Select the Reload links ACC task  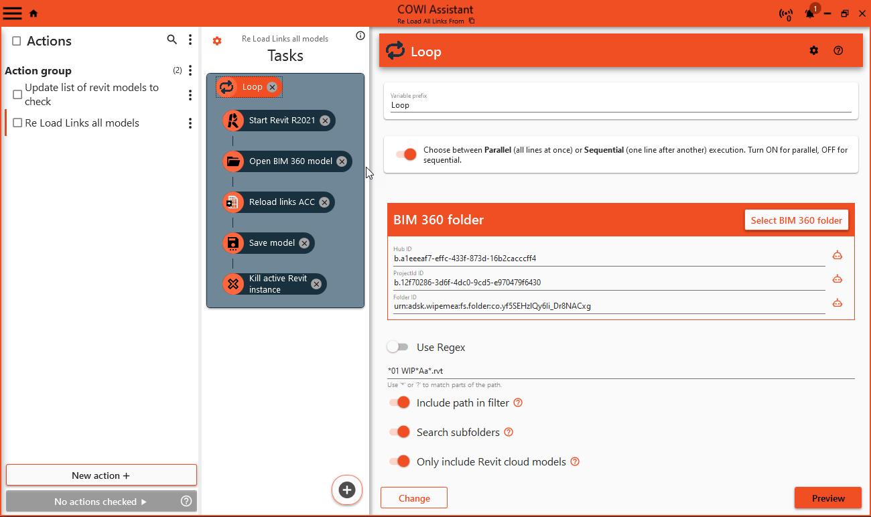coord(281,202)
